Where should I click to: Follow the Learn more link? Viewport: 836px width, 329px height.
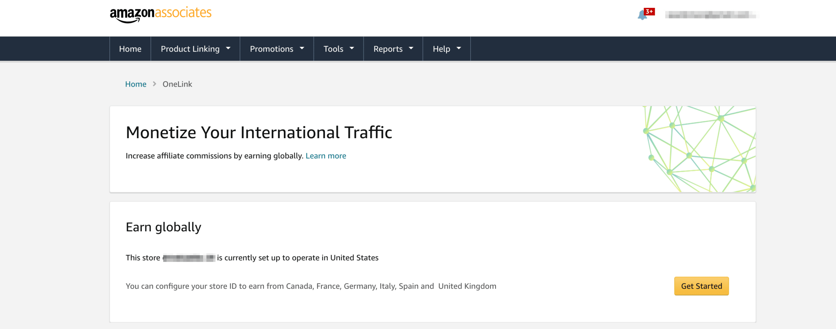(326, 156)
